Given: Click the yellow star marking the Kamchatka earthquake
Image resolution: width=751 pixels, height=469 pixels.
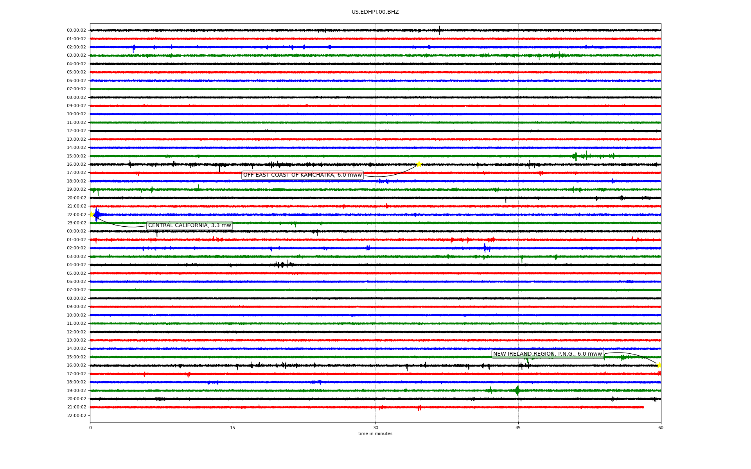Looking at the screenshot, I should [x=419, y=164].
